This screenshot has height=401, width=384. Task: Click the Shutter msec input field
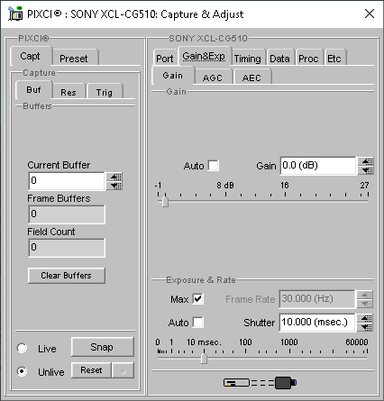(x=318, y=323)
